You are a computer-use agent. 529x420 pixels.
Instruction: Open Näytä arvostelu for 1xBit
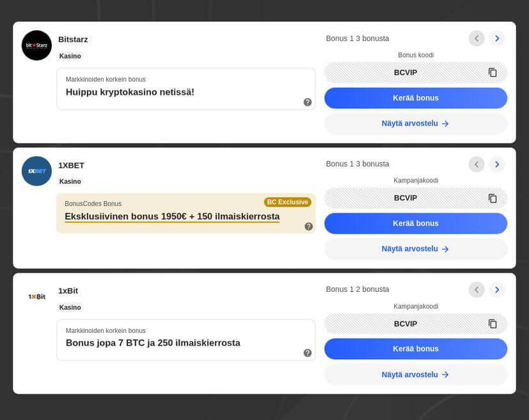click(x=416, y=375)
